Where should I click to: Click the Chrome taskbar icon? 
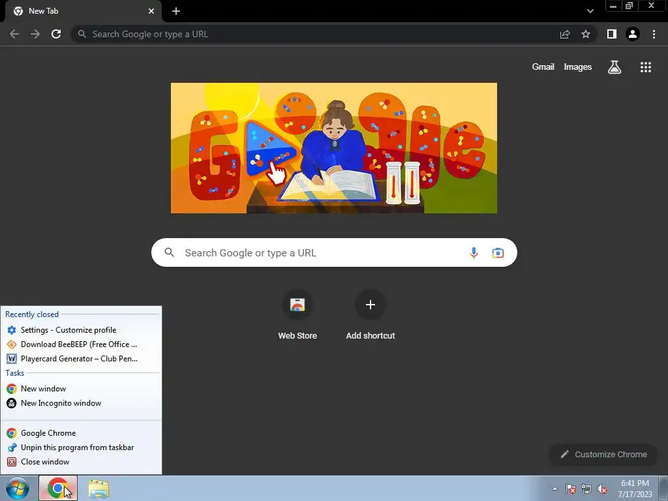coord(58,488)
